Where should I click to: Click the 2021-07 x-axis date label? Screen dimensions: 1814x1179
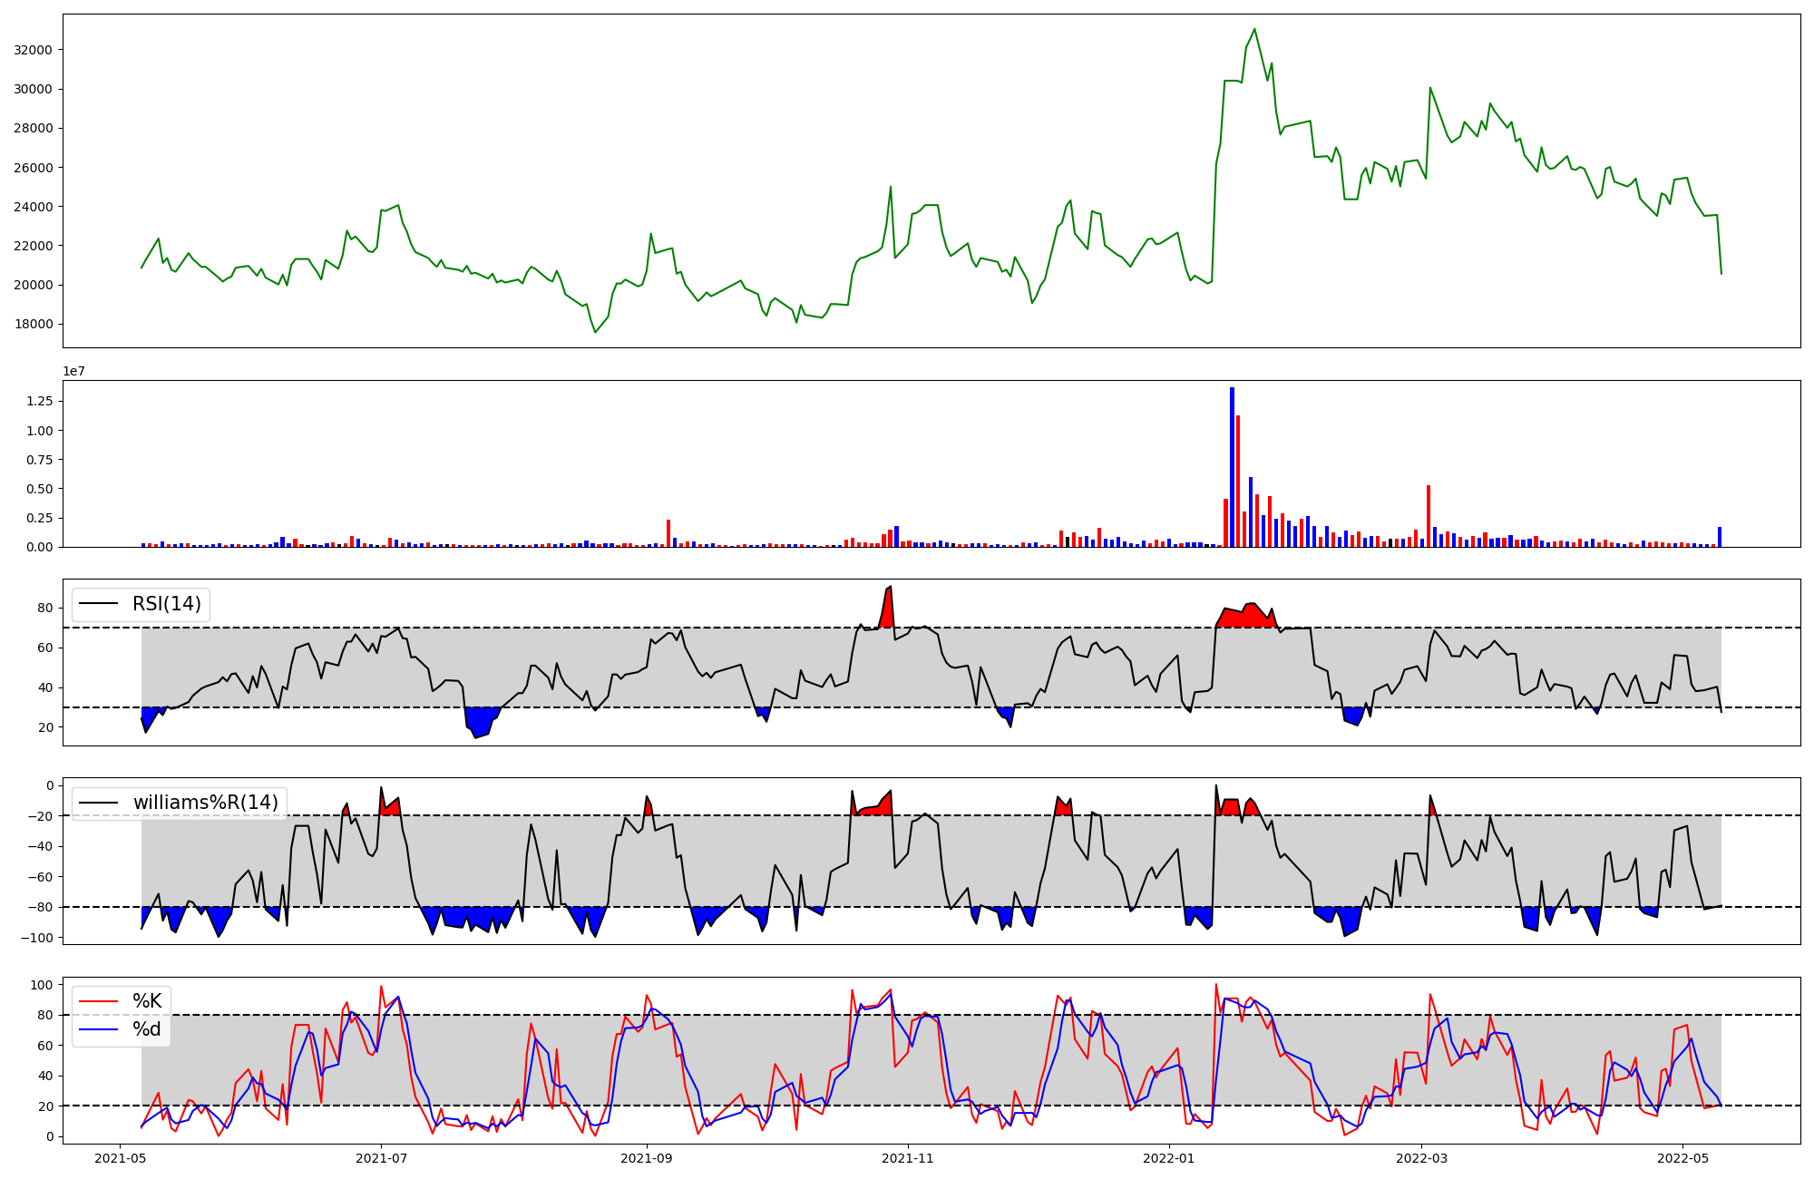382,1158
